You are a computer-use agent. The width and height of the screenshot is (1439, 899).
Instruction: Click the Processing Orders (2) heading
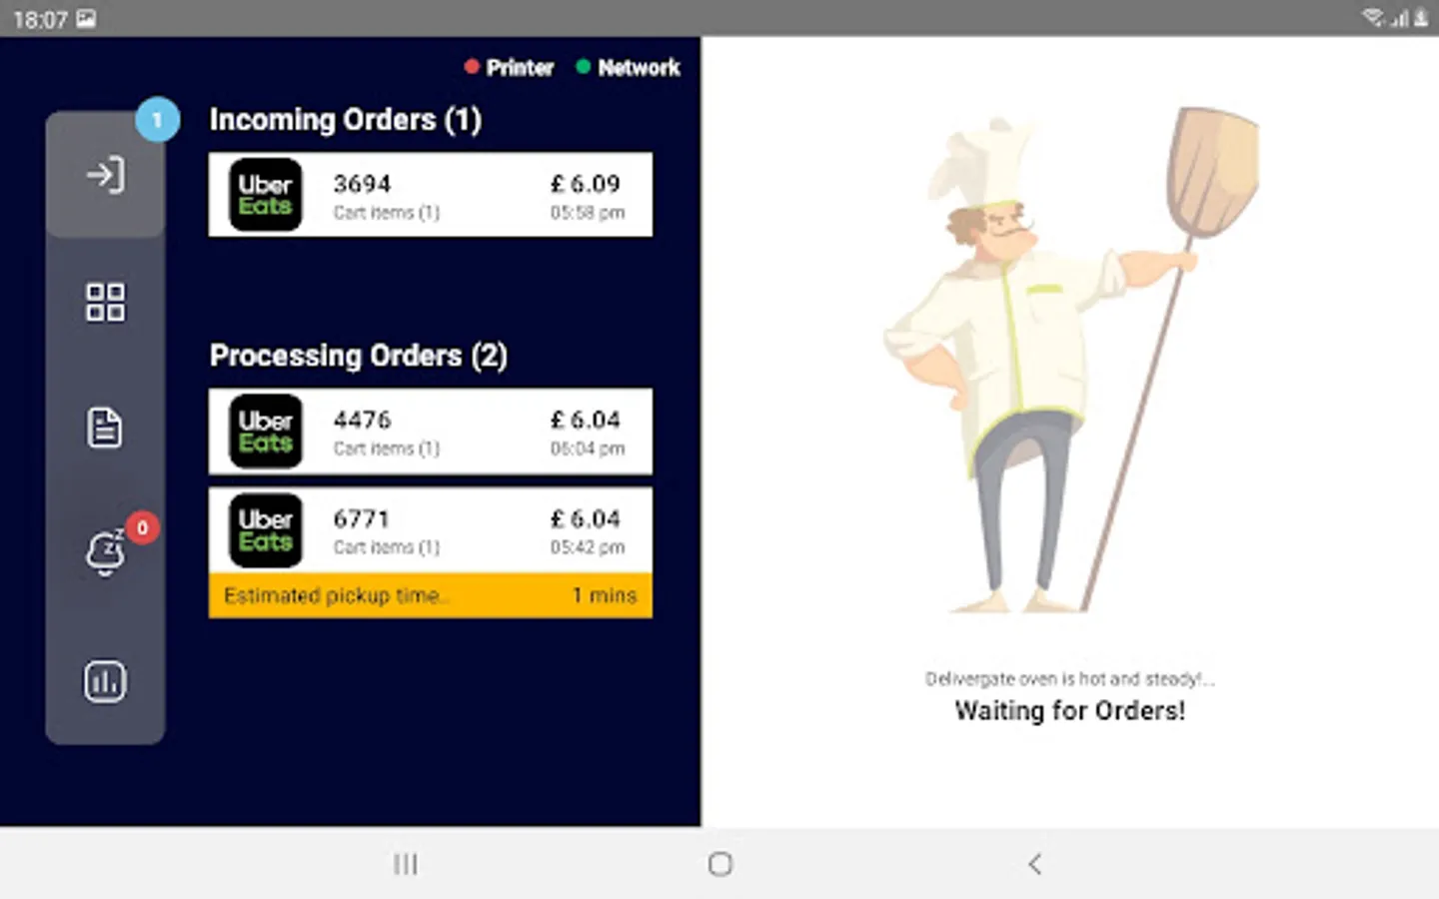click(x=359, y=356)
